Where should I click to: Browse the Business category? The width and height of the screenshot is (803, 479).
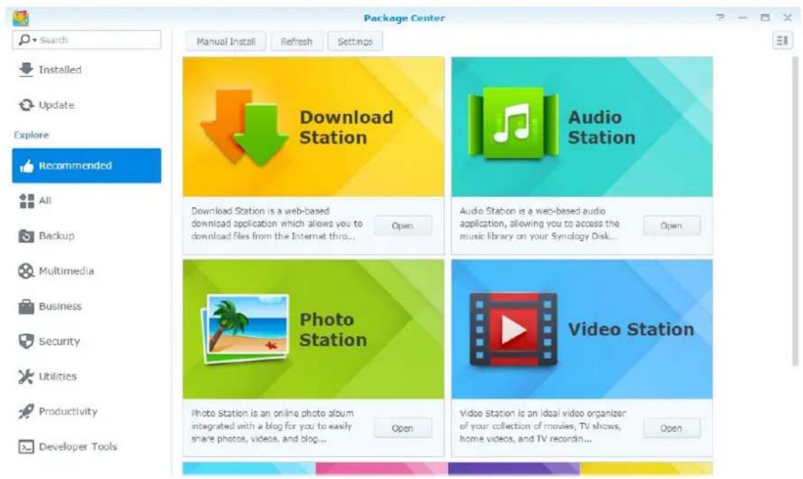86,306
